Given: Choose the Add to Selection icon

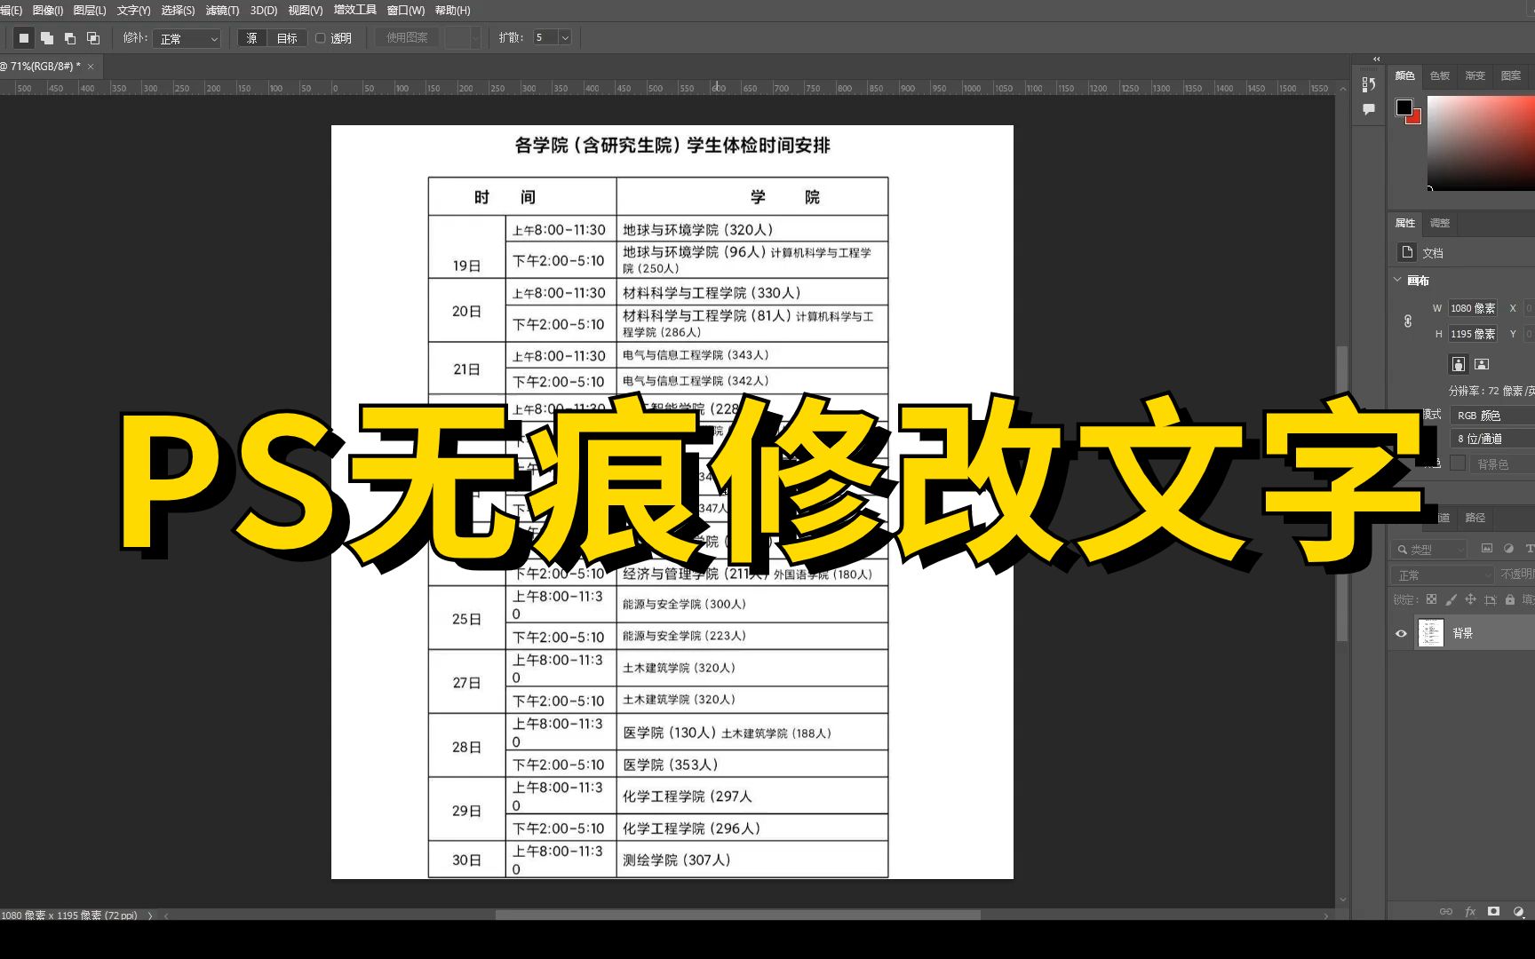Looking at the screenshot, I should (x=47, y=38).
